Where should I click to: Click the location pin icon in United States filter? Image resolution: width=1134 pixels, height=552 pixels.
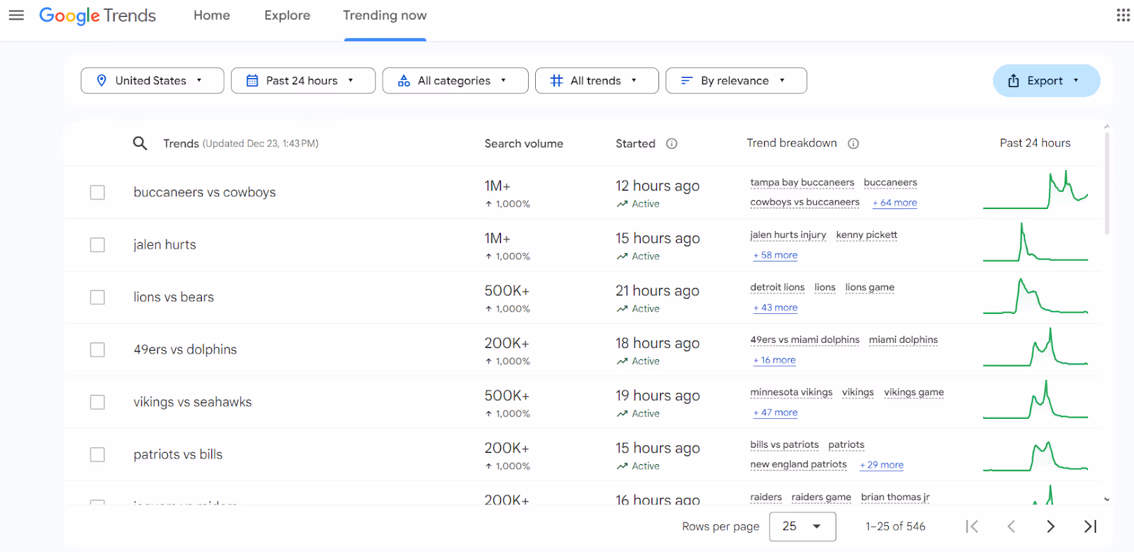(x=101, y=81)
